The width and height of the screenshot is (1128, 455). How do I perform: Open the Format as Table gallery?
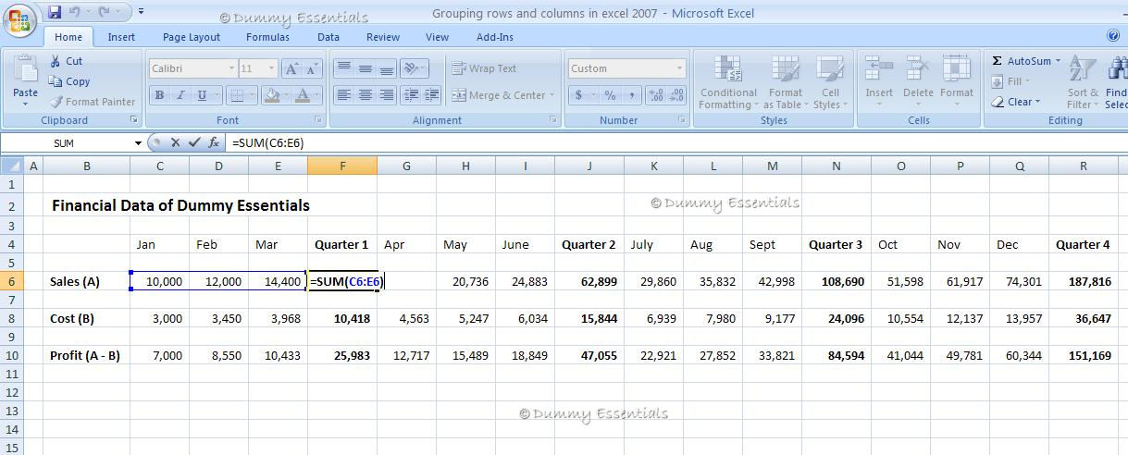coord(785,82)
